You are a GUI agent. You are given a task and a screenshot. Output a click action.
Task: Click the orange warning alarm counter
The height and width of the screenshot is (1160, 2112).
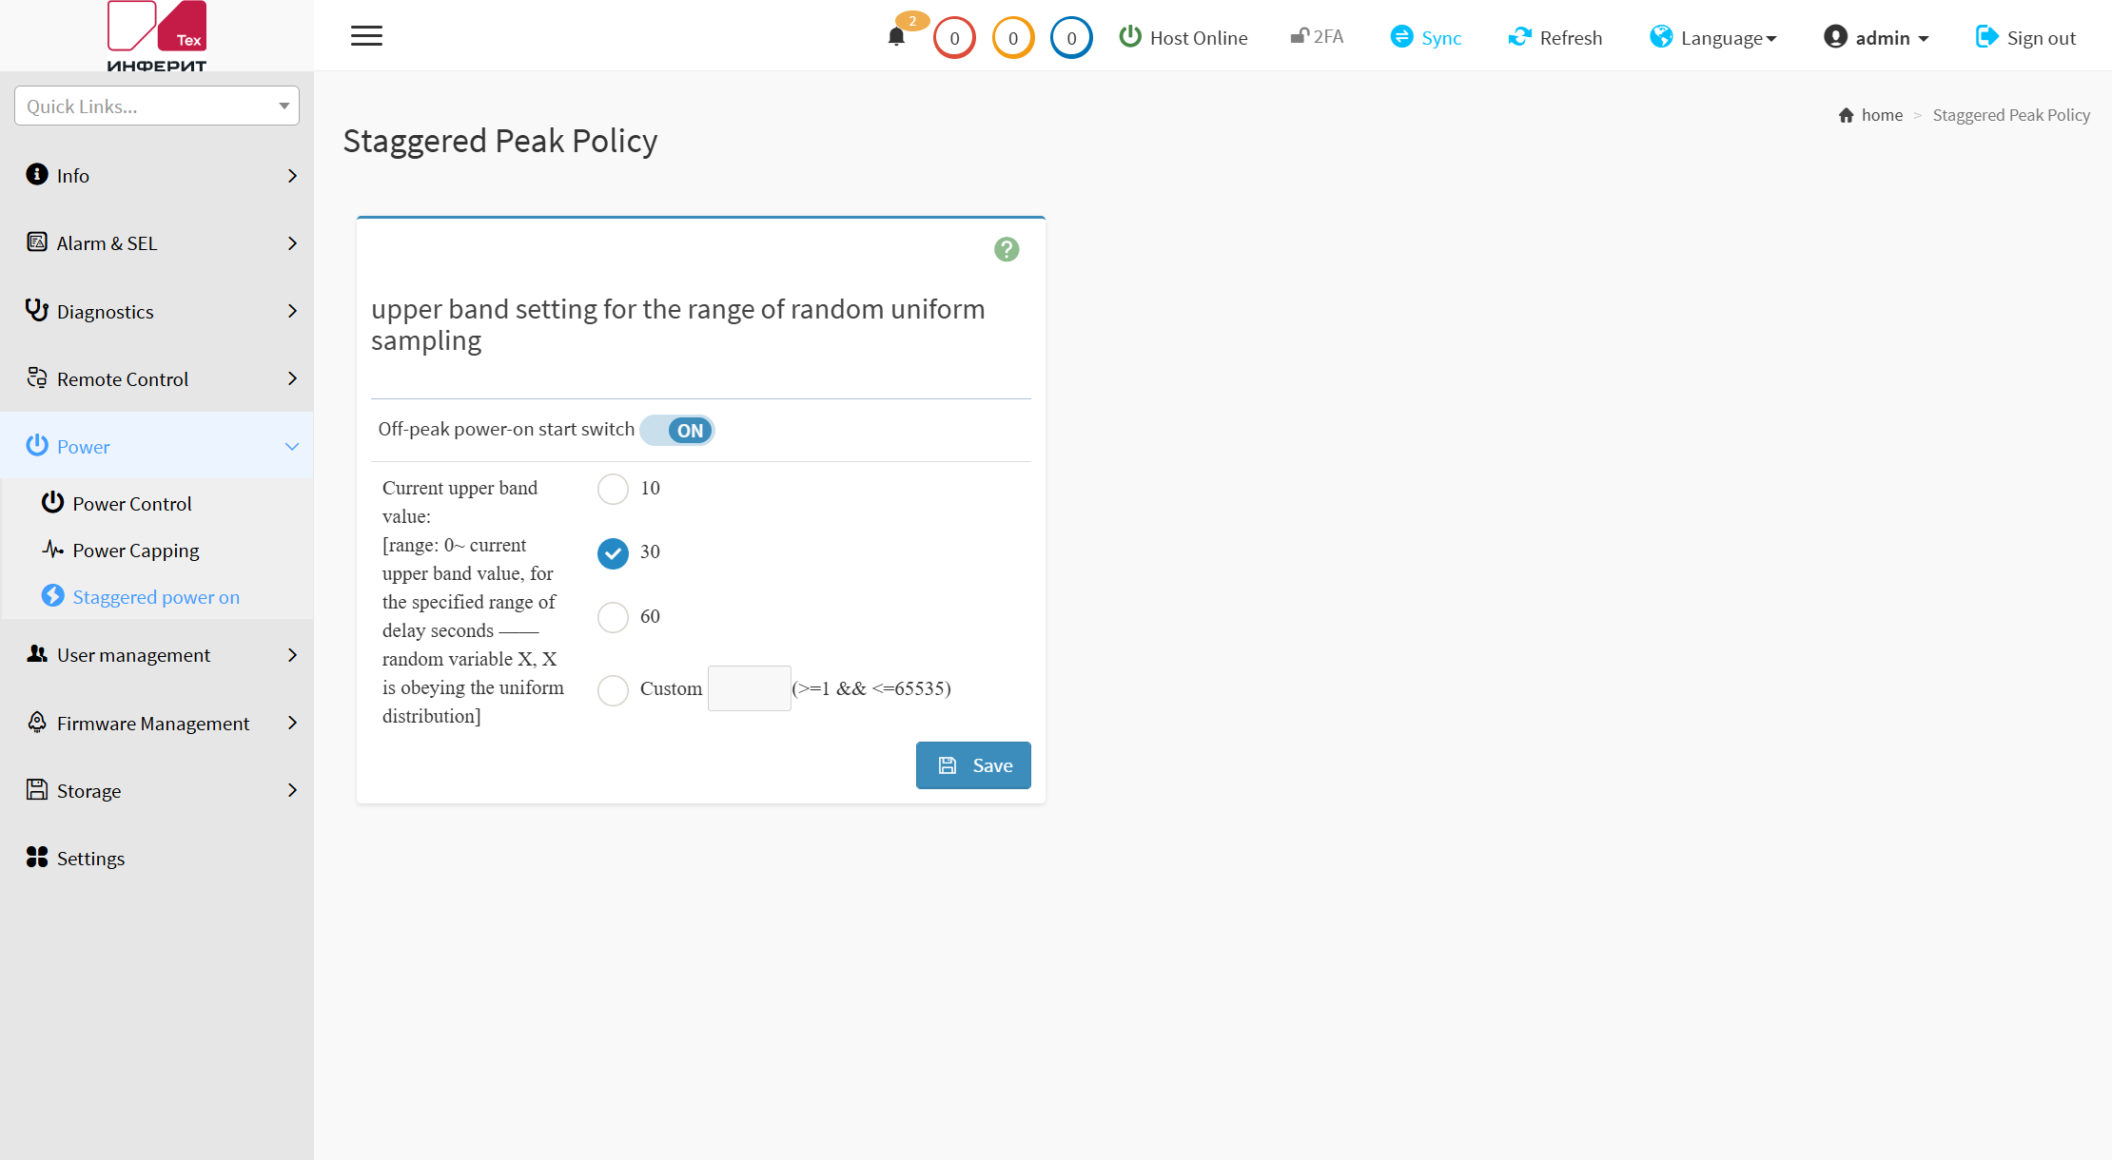pyautogui.click(x=1013, y=38)
